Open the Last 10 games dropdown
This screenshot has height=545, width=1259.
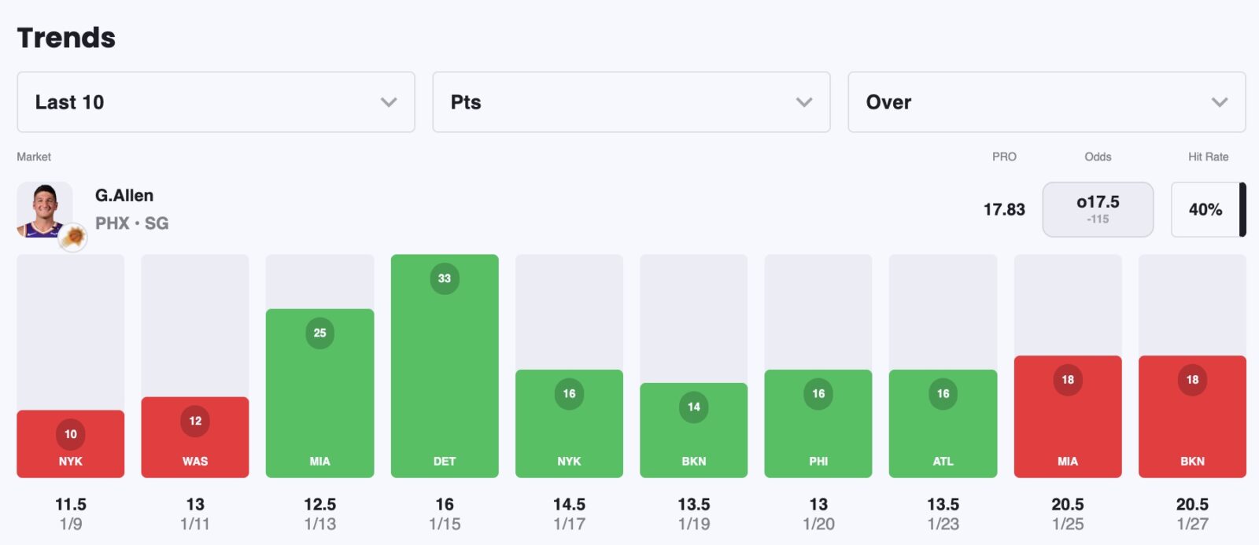coord(216,102)
